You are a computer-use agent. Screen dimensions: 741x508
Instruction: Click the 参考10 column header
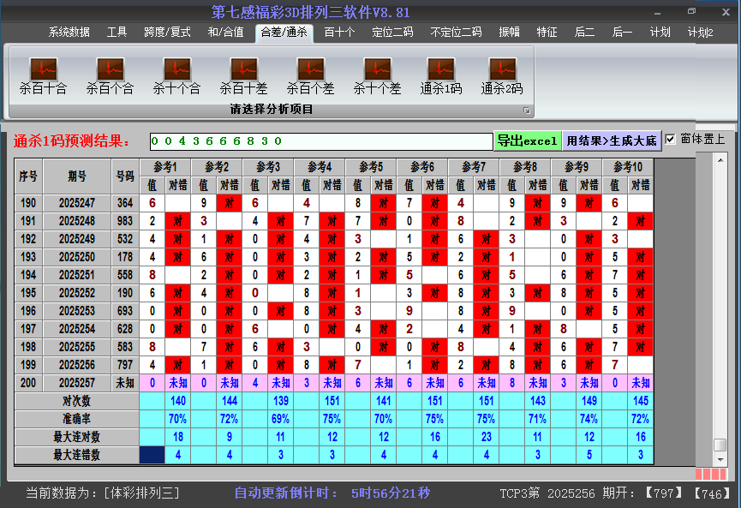628,167
